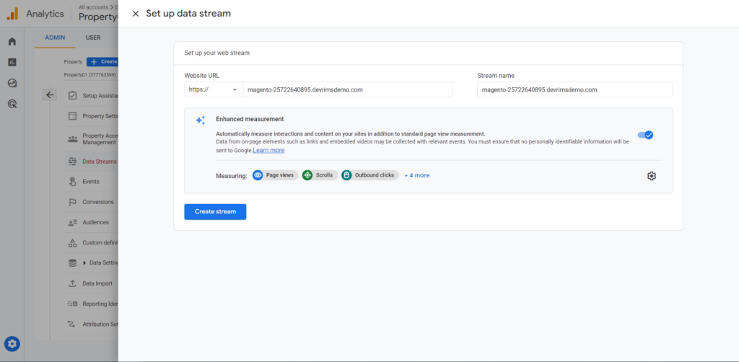Click the Website URL input field
739x362 pixels.
(x=348, y=89)
